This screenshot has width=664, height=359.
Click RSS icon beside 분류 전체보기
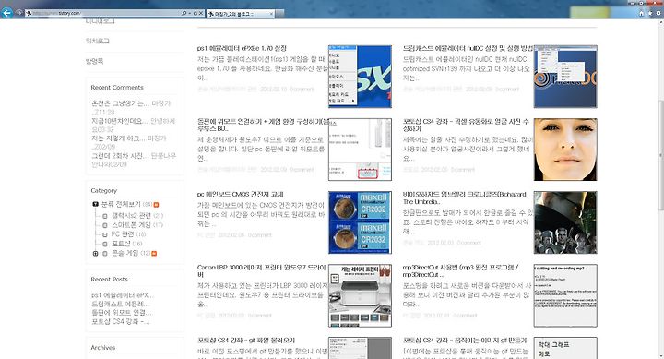(156, 205)
